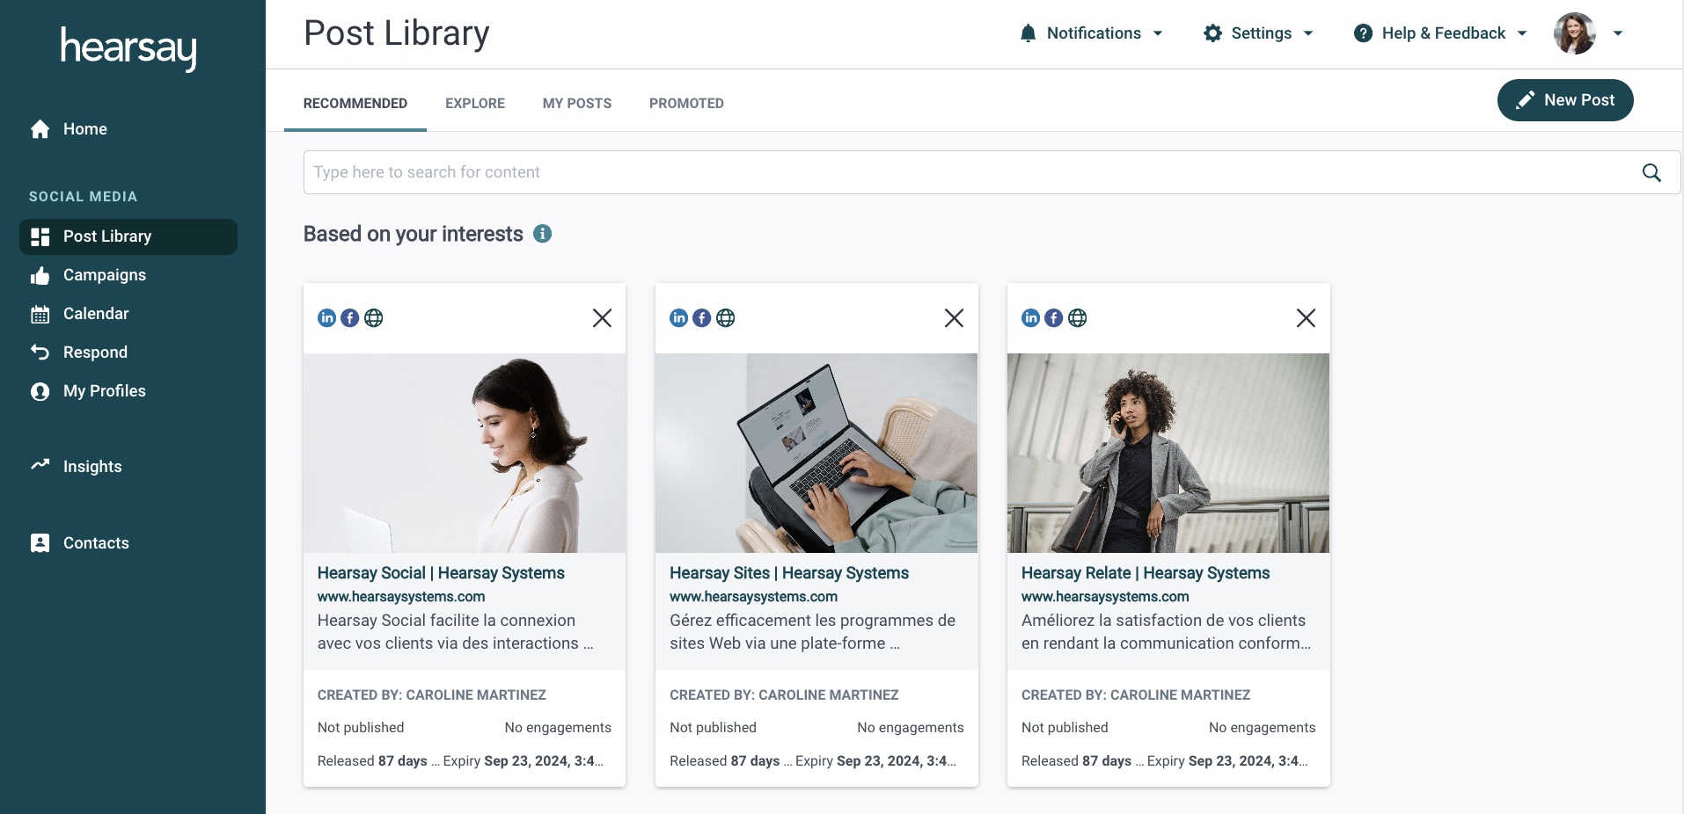Screen dimensions: 1684x814
Task: Click the My Profiles person icon
Action: (x=40, y=391)
